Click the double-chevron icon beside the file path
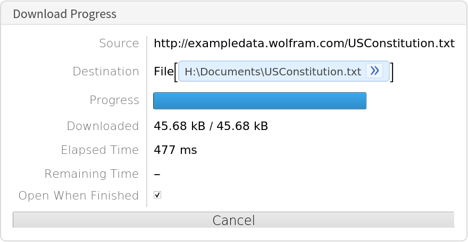The height and width of the screenshot is (242, 468). click(x=374, y=71)
